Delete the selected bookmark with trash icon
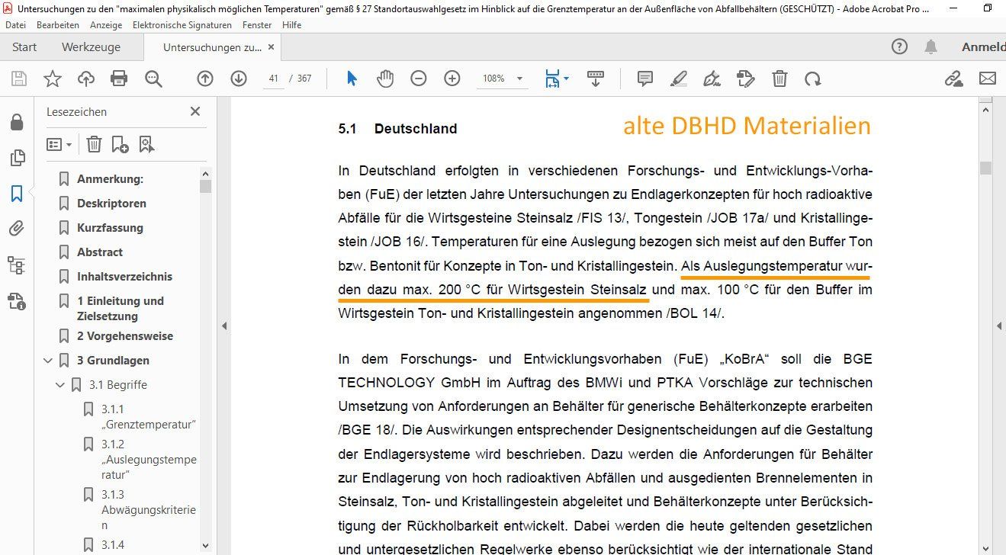The width and height of the screenshot is (1006, 555). click(94, 144)
